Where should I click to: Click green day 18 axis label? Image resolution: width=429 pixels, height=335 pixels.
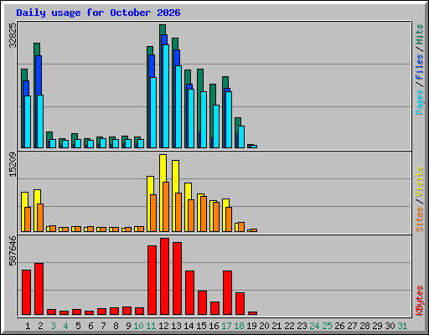point(239,326)
